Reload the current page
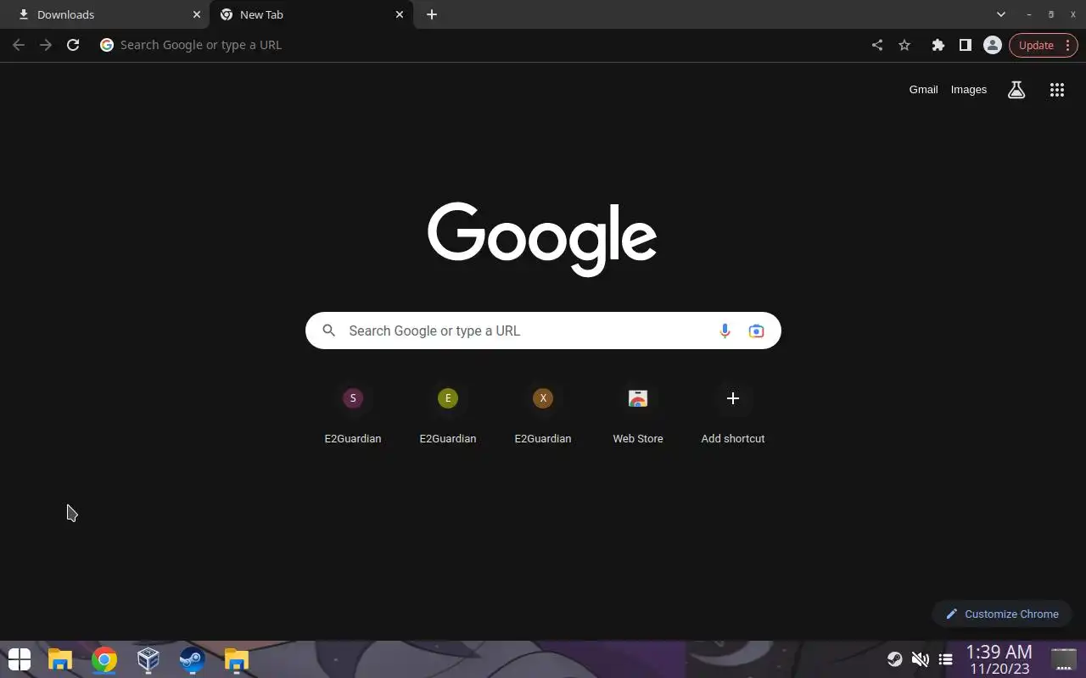 pyautogui.click(x=73, y=45)
